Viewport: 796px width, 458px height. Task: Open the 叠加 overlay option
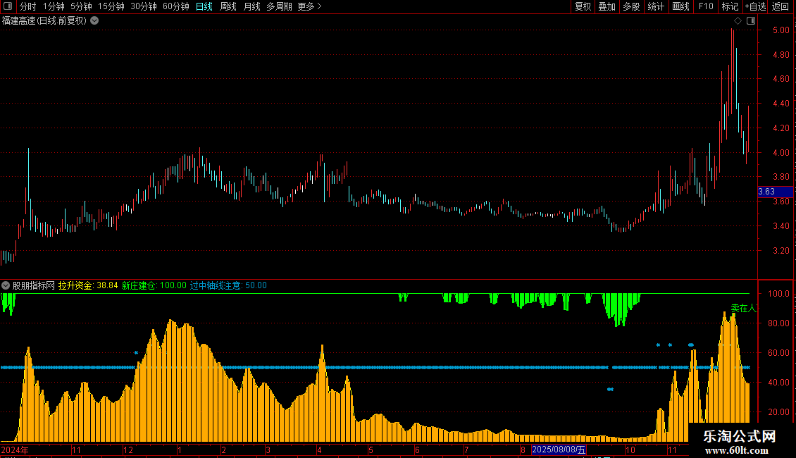click(x=607, y=6)
